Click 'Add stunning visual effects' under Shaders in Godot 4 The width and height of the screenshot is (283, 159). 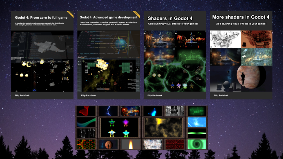173,24
